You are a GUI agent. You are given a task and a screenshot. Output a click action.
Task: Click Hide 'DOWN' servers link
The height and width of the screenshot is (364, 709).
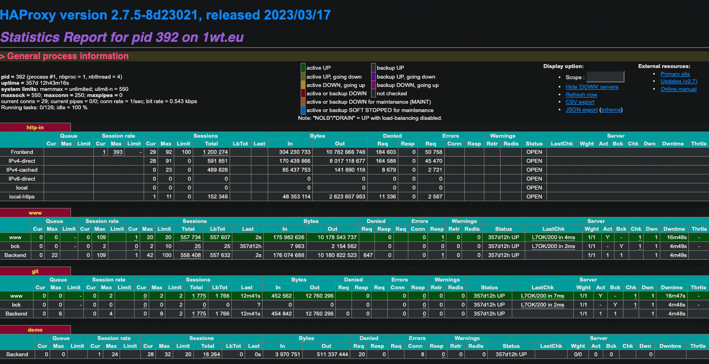[x=592, y=87]
